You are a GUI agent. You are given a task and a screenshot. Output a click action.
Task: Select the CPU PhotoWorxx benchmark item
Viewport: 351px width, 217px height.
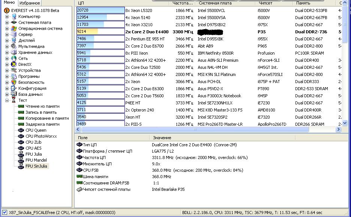pos(41,136)
